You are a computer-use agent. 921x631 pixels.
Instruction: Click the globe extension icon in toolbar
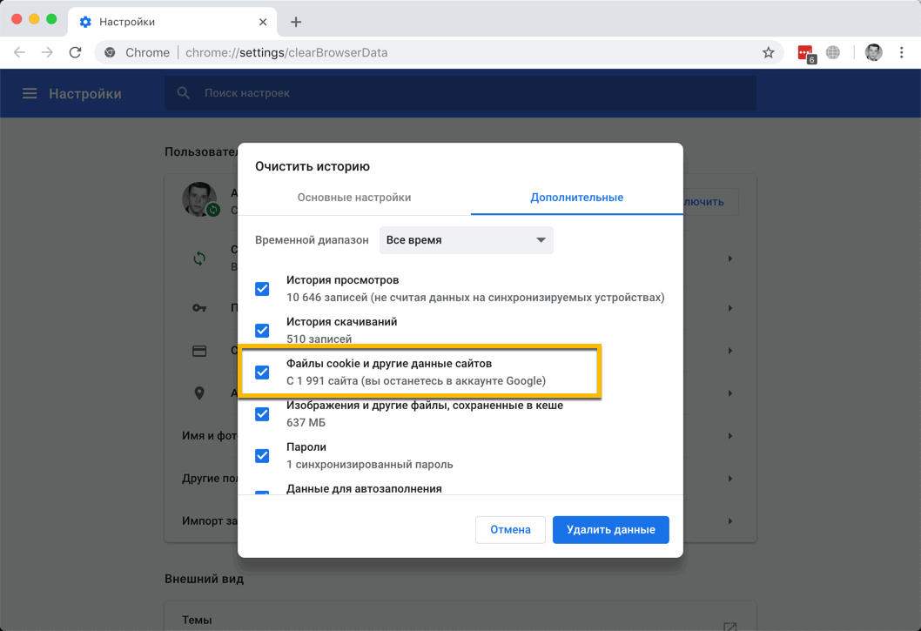pyautogui.click(x=833, y=52)
